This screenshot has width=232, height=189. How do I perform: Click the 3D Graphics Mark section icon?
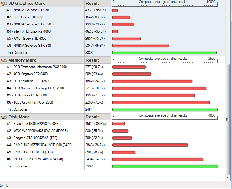pyautogui.click(x=4, y=3)
